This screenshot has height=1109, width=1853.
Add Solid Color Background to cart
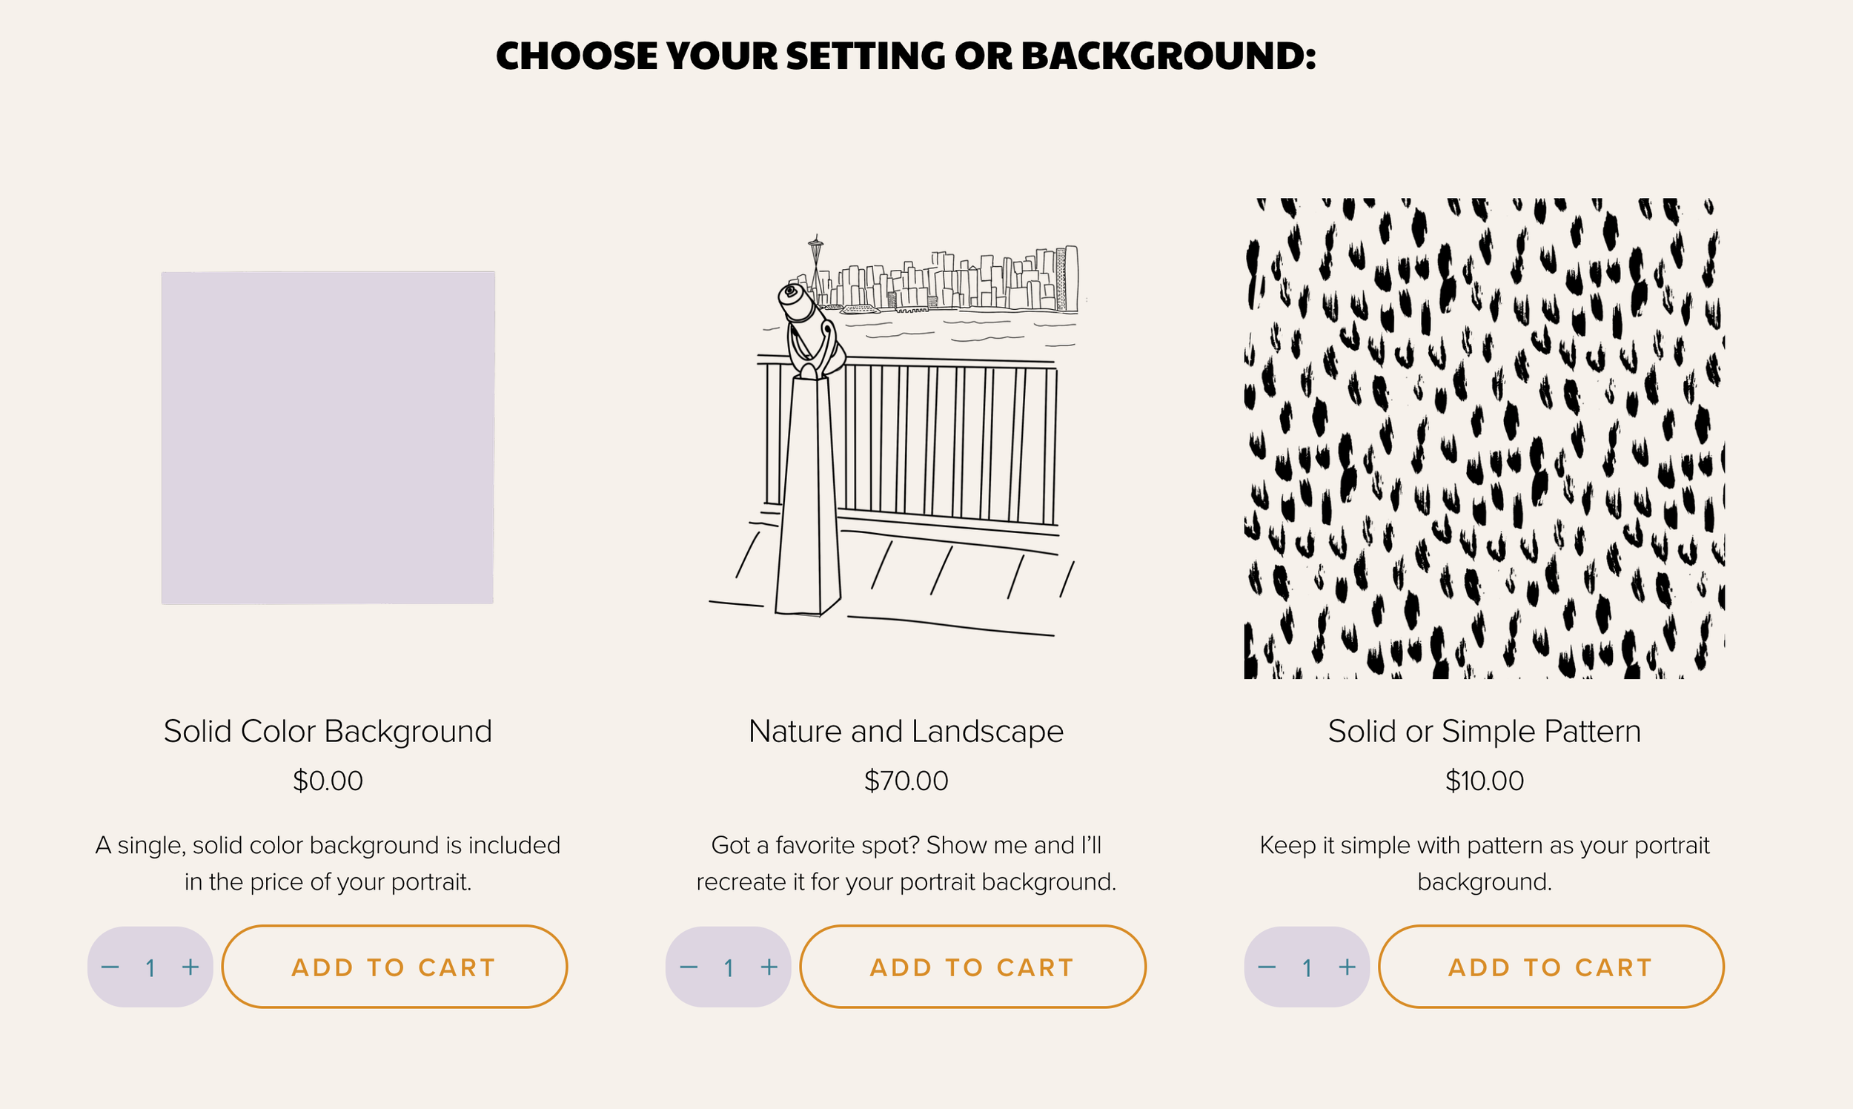point(394,967)
